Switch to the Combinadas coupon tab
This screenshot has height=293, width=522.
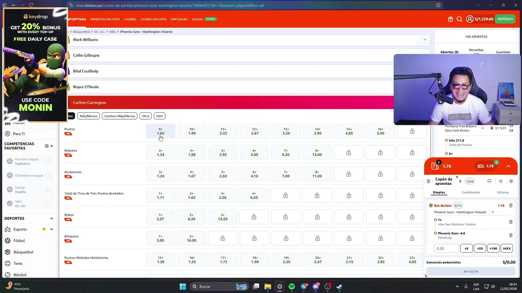[471, 192]
